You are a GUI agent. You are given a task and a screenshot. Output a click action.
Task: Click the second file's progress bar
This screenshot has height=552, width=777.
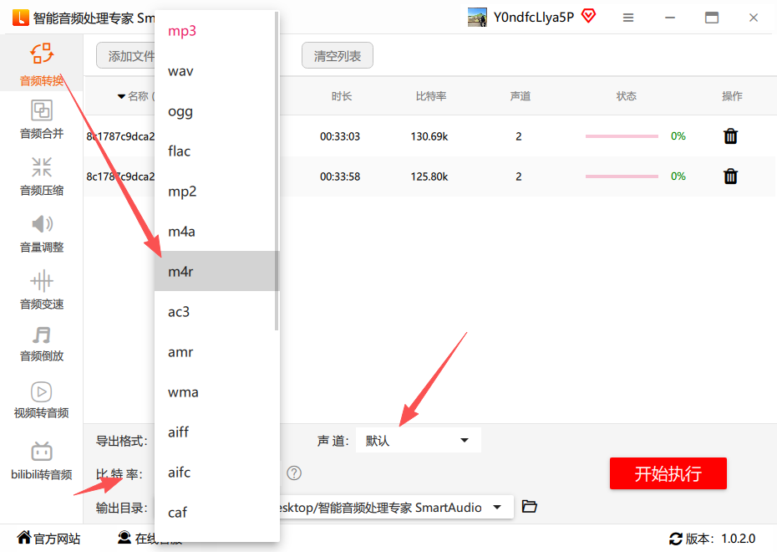click(x=622, y=176)
